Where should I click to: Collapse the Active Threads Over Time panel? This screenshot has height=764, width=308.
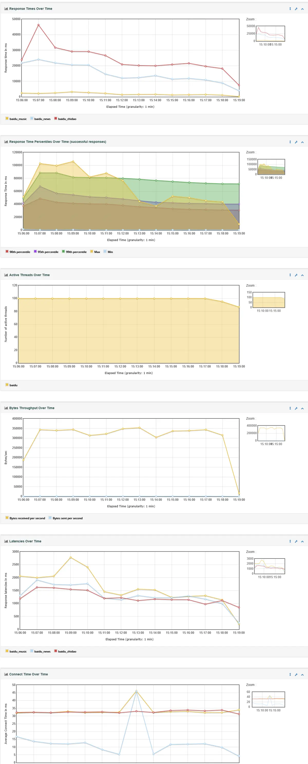[302, 275]
